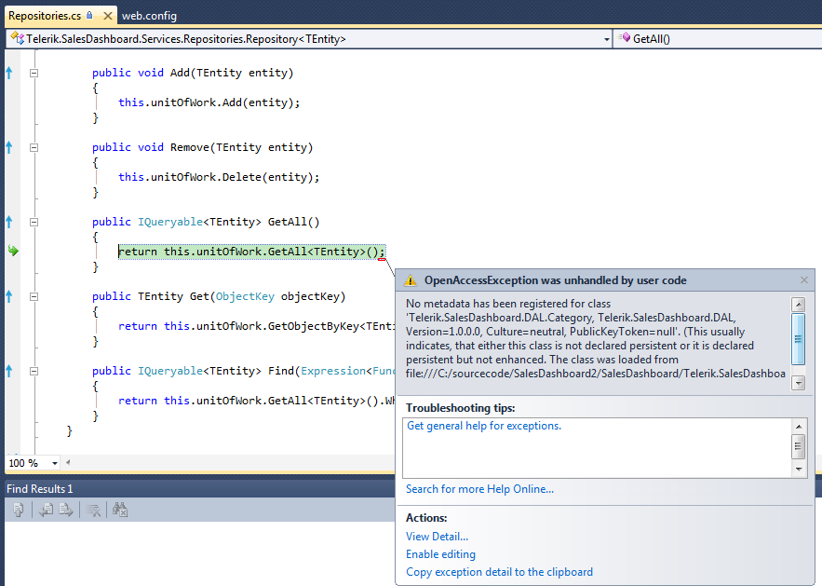
Task: Click the binoculars Stop Find icon
Action: [x=119, y=510]
